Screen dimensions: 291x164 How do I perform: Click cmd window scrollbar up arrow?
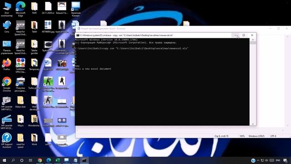pos(253,40)
